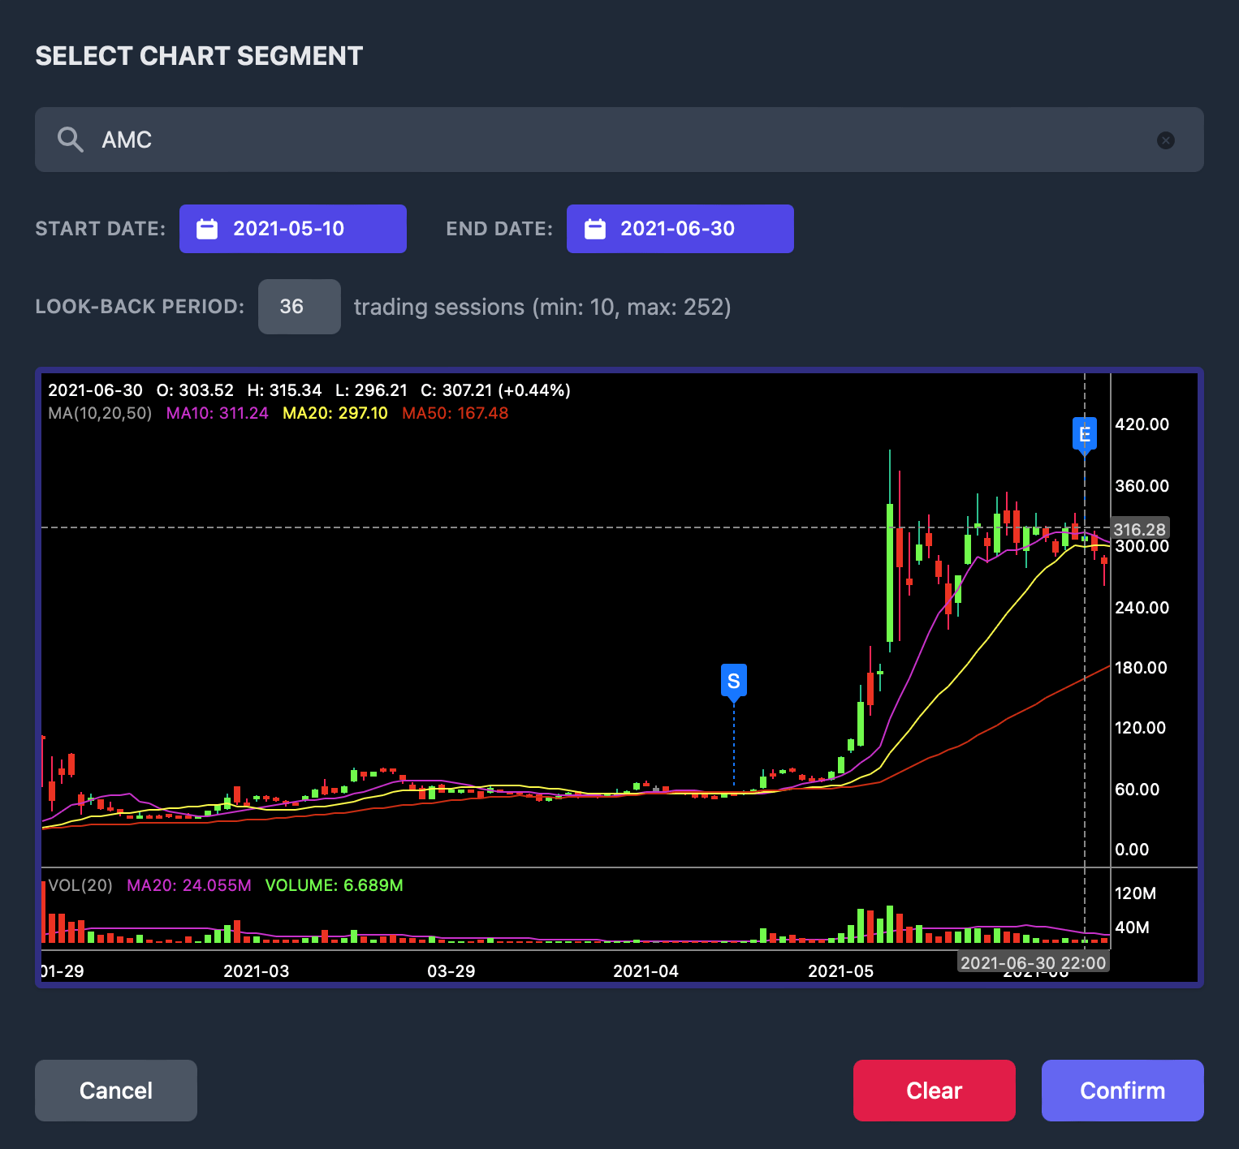Click the search magnifier icon
The width and height of the screenshot is (1239, 1149).
pyautogui.click(x=71, y=140)
